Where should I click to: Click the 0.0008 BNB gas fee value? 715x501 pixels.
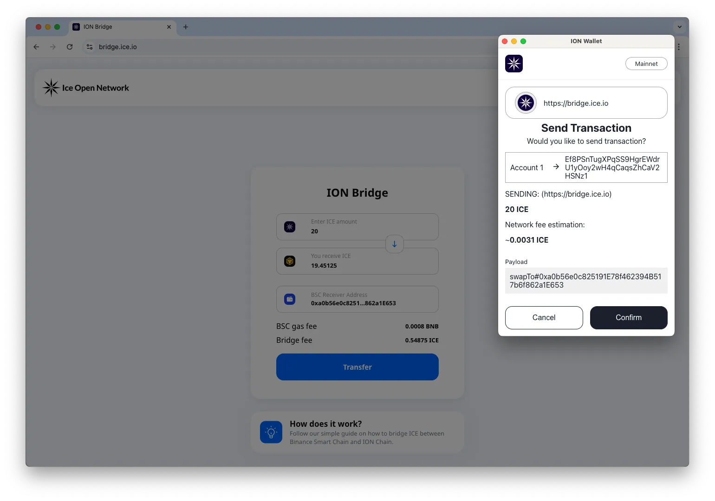point(422,327)
